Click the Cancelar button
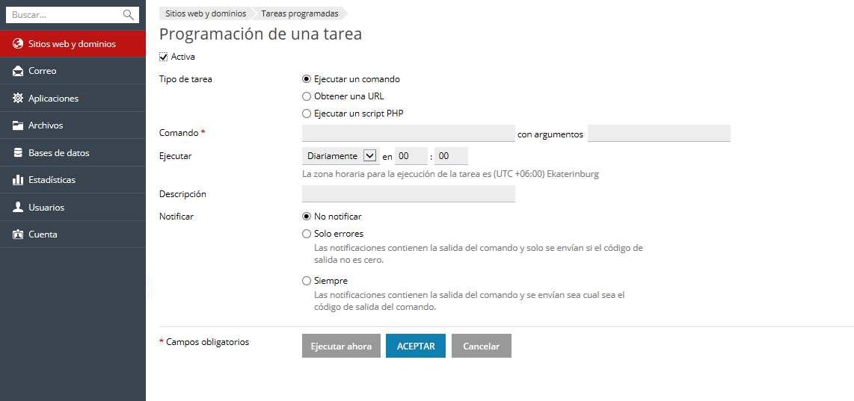 482,346
